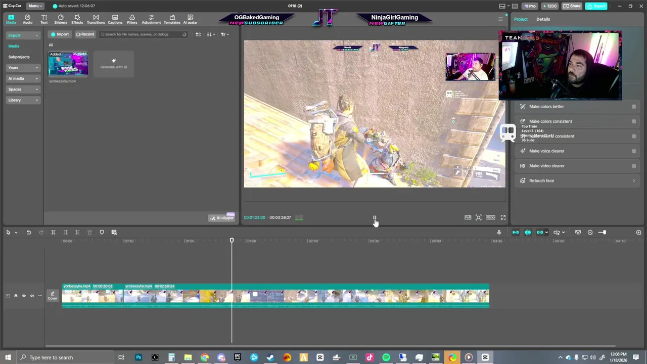Expand the Library sidebar section
Viewport: 647px width, 364px height.
click(x=22, y=100)
